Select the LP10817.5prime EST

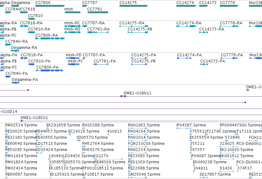pos(84,177)
